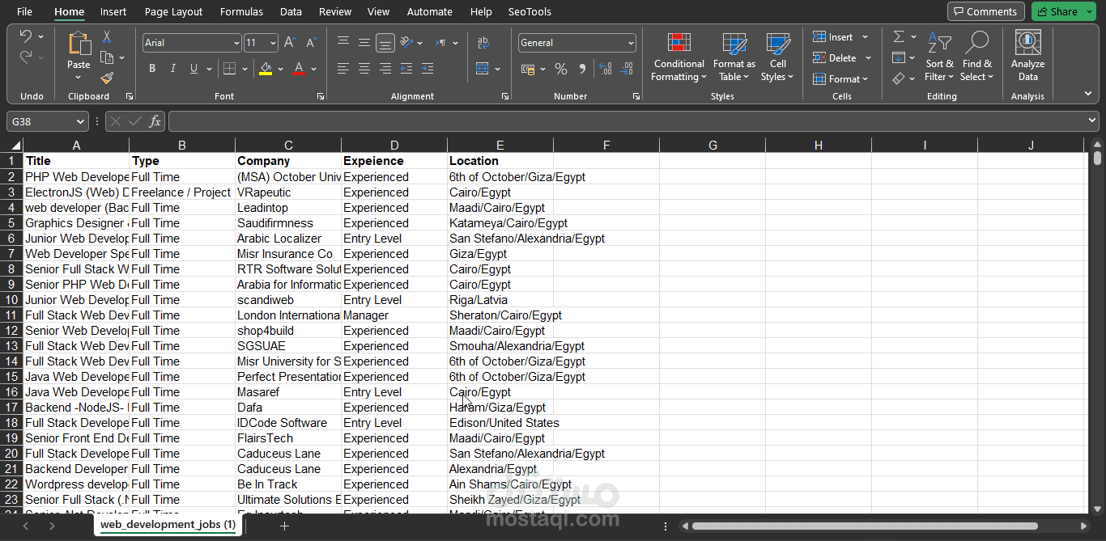Open the General number format dropdown
1106x541 pixels.
631,43
